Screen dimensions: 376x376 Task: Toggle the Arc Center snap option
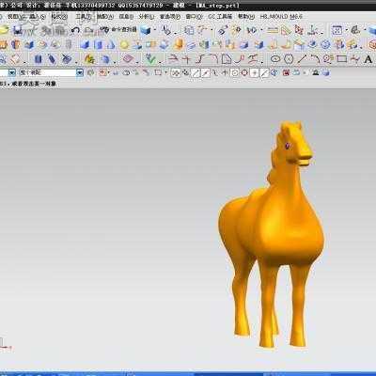point(234,73)
